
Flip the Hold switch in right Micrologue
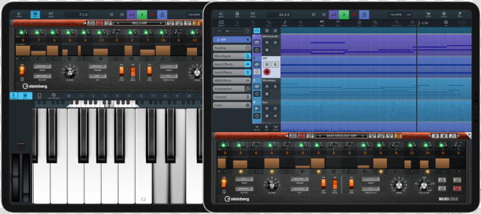pyautogui.click(x=335, y=184)
